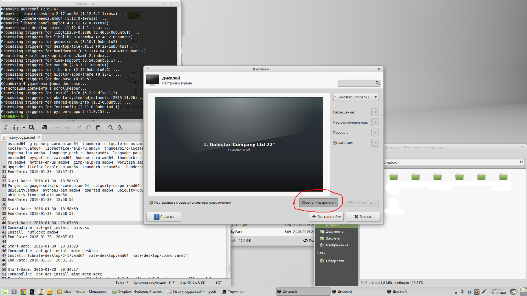Click the Обозначить дисплеи button

click(318, 203)
